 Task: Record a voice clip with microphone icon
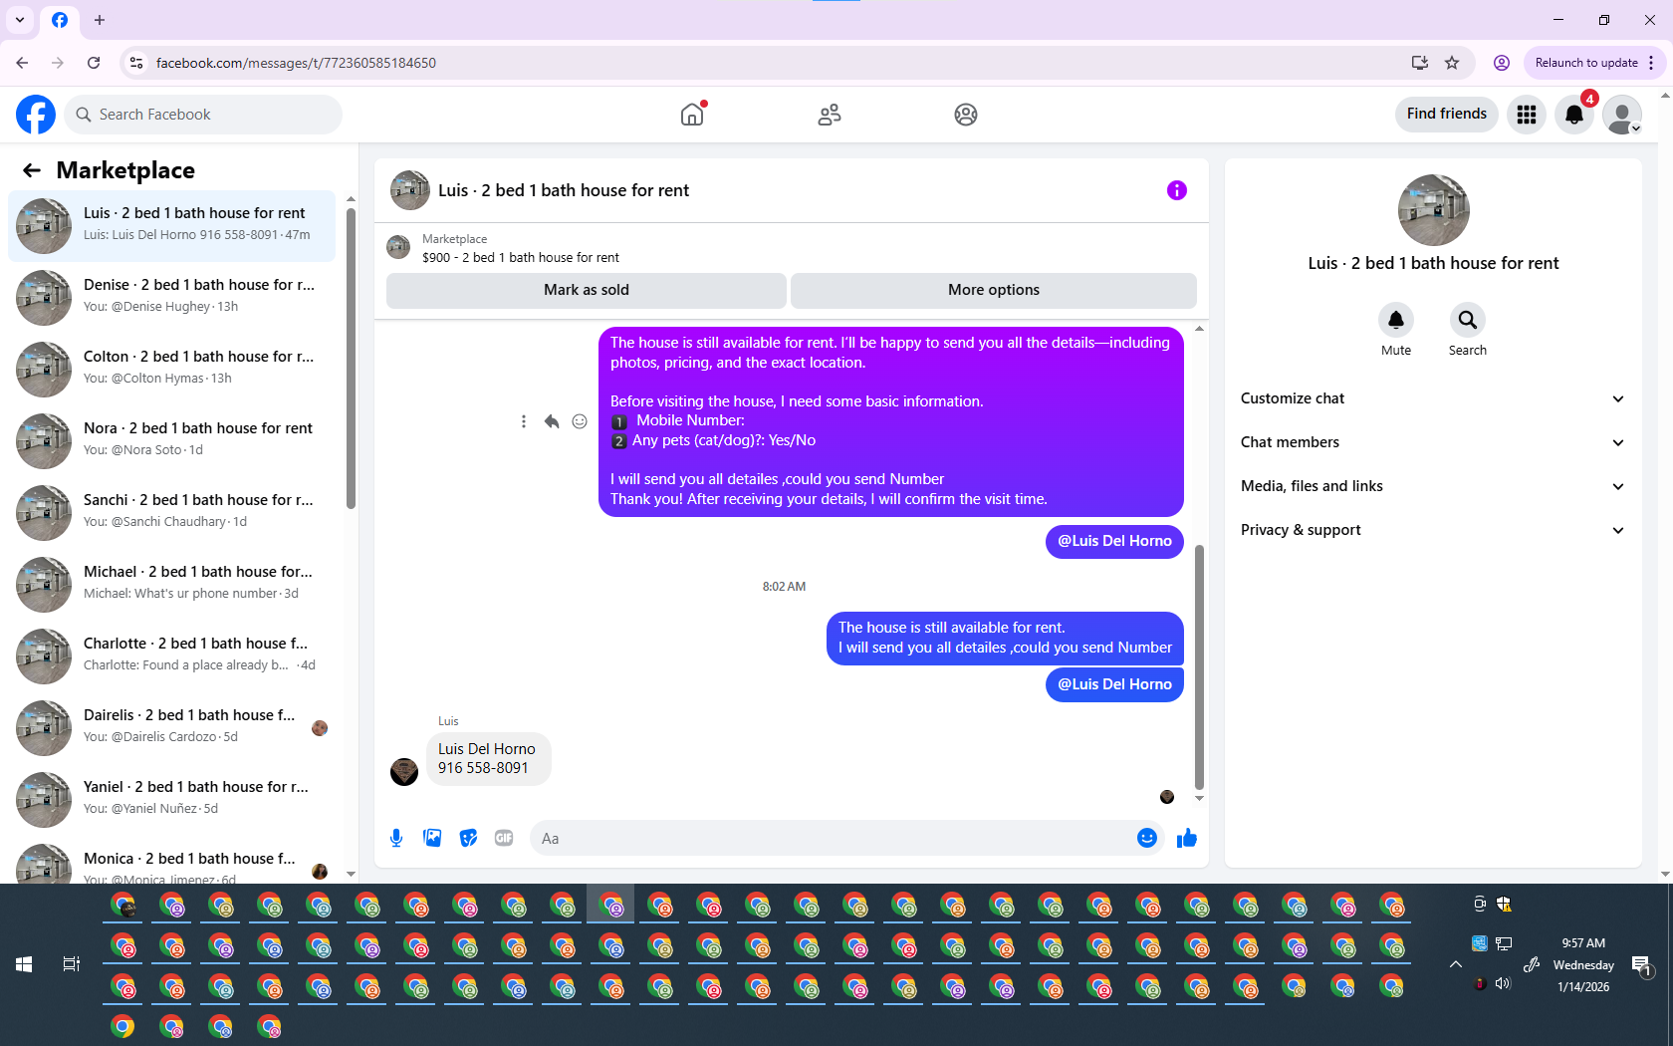396,838
